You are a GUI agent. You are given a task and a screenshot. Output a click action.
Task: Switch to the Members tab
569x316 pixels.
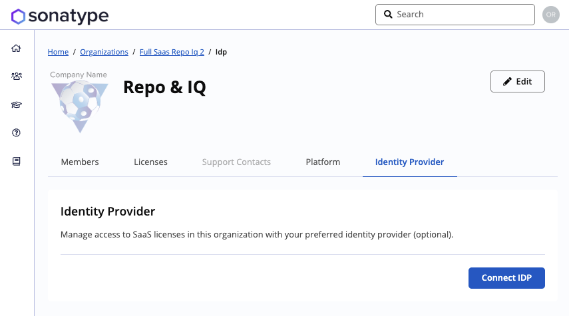(x=80, y=162)
